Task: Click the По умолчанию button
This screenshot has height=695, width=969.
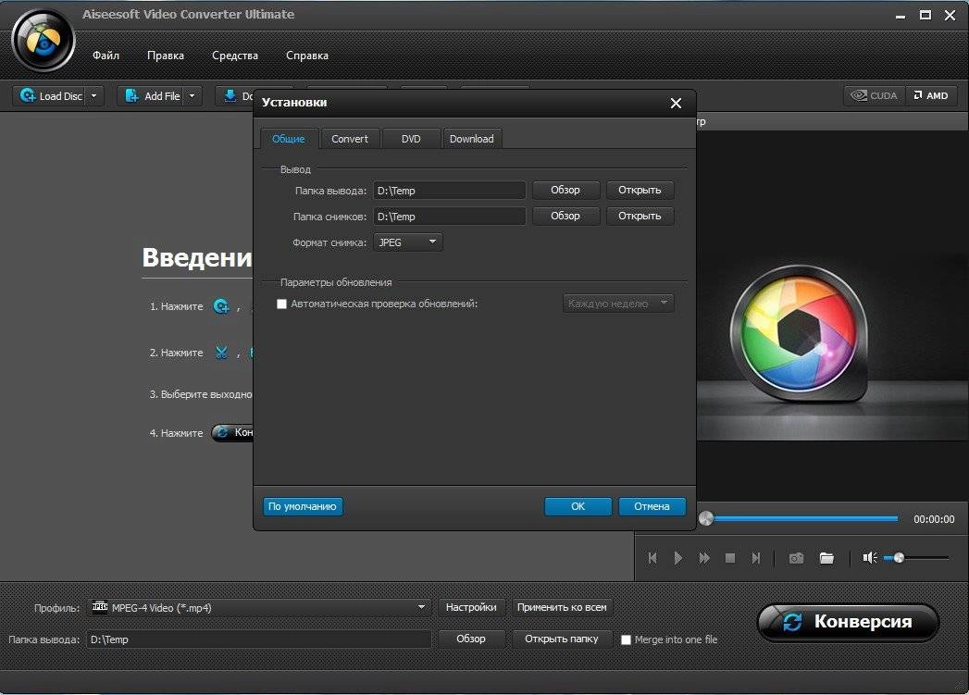Action: (303, 506)
